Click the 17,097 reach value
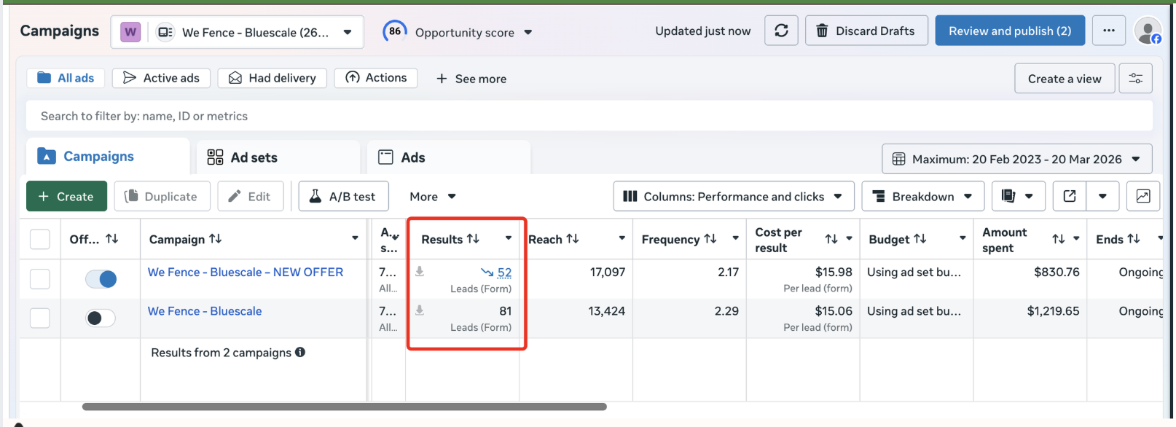Viewport: 1176px width, 427px height. click(608, 272)
